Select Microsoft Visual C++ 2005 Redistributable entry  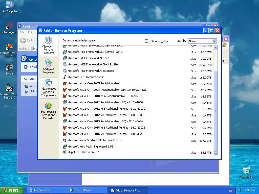138,83
